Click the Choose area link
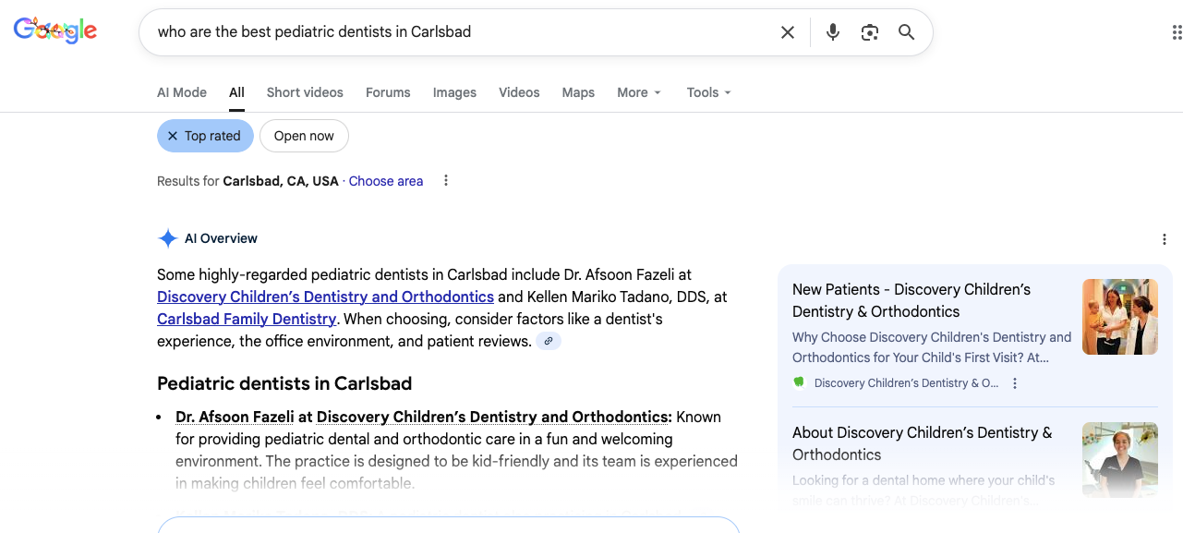Viewport: 1183px width, 533px height. coord(385,180)
